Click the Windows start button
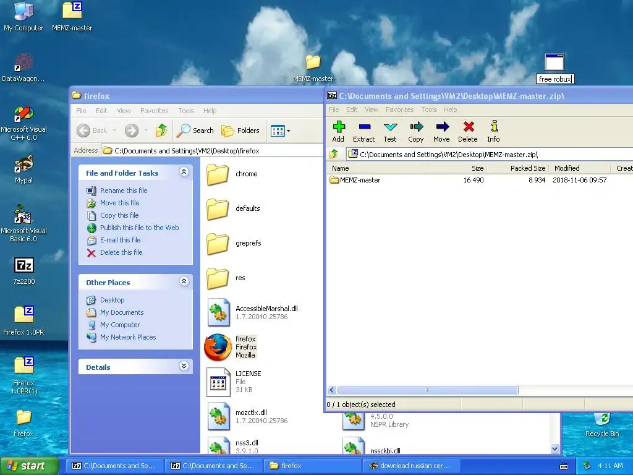This screenshot has height=475, width=633. click(28, 466)
